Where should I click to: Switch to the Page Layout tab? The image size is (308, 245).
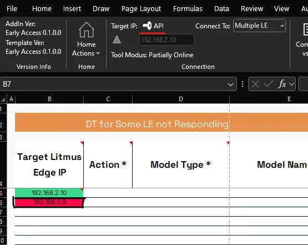pos(141,9)
